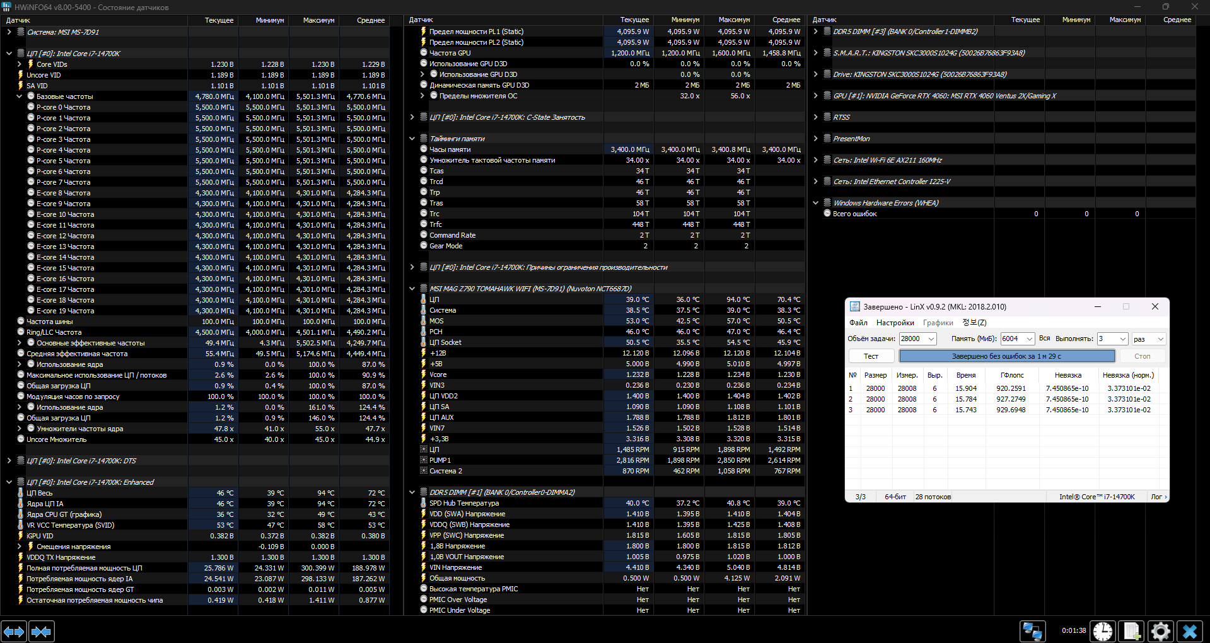1210x643 pixels.
Task: Click the collapse-columns inward arrows icon
Action: coord(42,631)
